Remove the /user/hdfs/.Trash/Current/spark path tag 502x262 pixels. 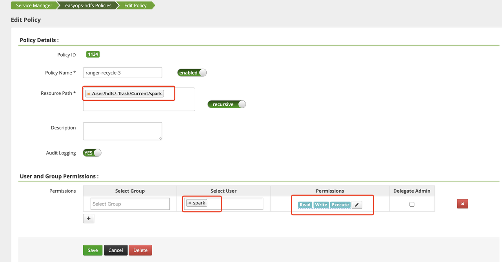[x=89, y=94]
